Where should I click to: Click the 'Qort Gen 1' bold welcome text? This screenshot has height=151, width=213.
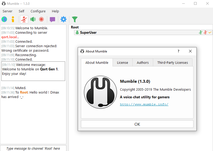coord(49,69)
